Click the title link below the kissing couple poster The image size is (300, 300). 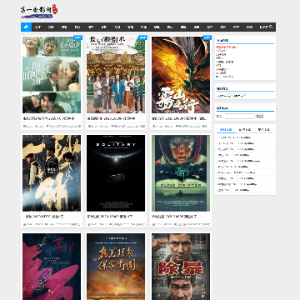point(48,118)
